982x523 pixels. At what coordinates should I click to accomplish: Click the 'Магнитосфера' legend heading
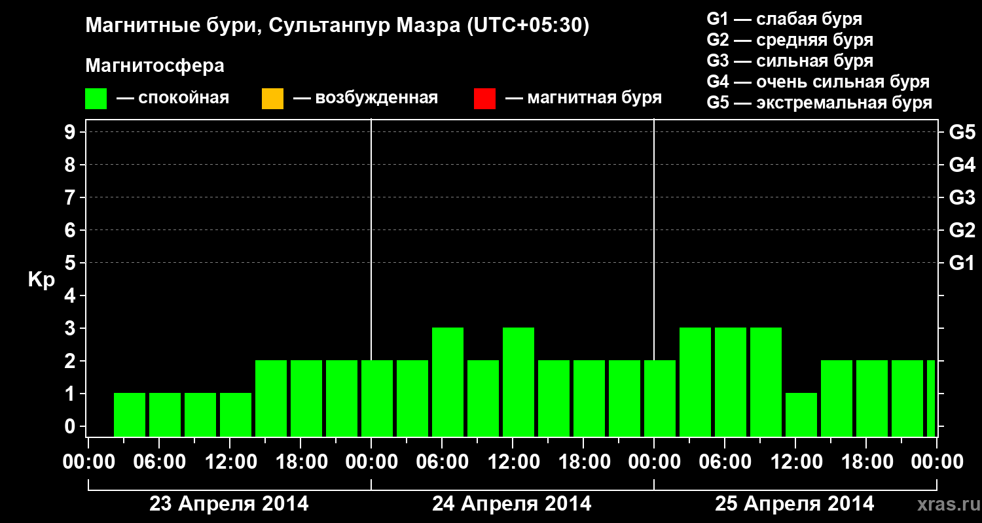point(155,66)
